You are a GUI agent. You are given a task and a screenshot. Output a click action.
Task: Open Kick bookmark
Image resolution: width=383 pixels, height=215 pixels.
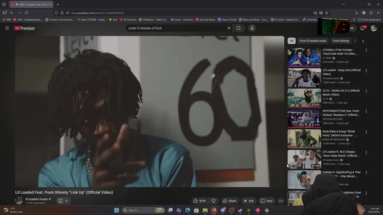(x=113, y=20)
